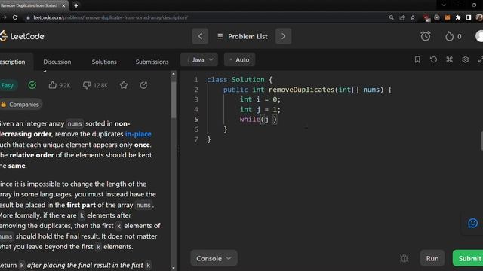Open browser extensions puzzle icon
This screenshot has width=483, height=271.
pos(458,17)
